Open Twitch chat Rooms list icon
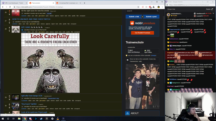Viewport: 216px width, 121px height. 212,9
